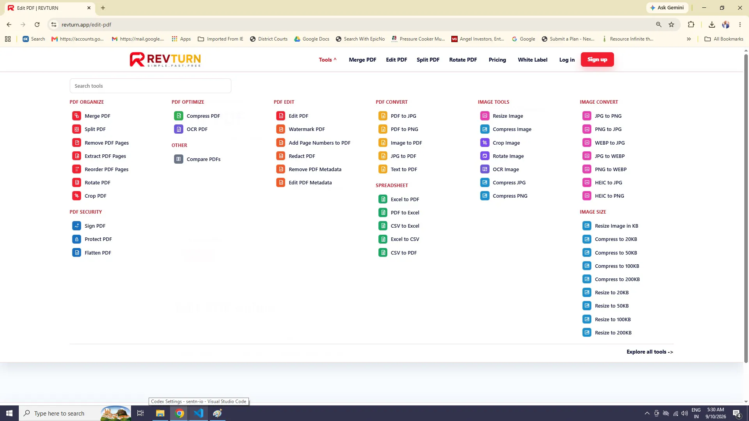Show hidden system tray icons
Screen dimensions: 749x421
pos(647,413)
